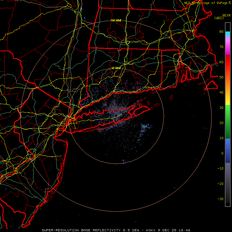Click the NEXR label above the color scale
This screenshot has height=232, width=232.
pos(226,15)
